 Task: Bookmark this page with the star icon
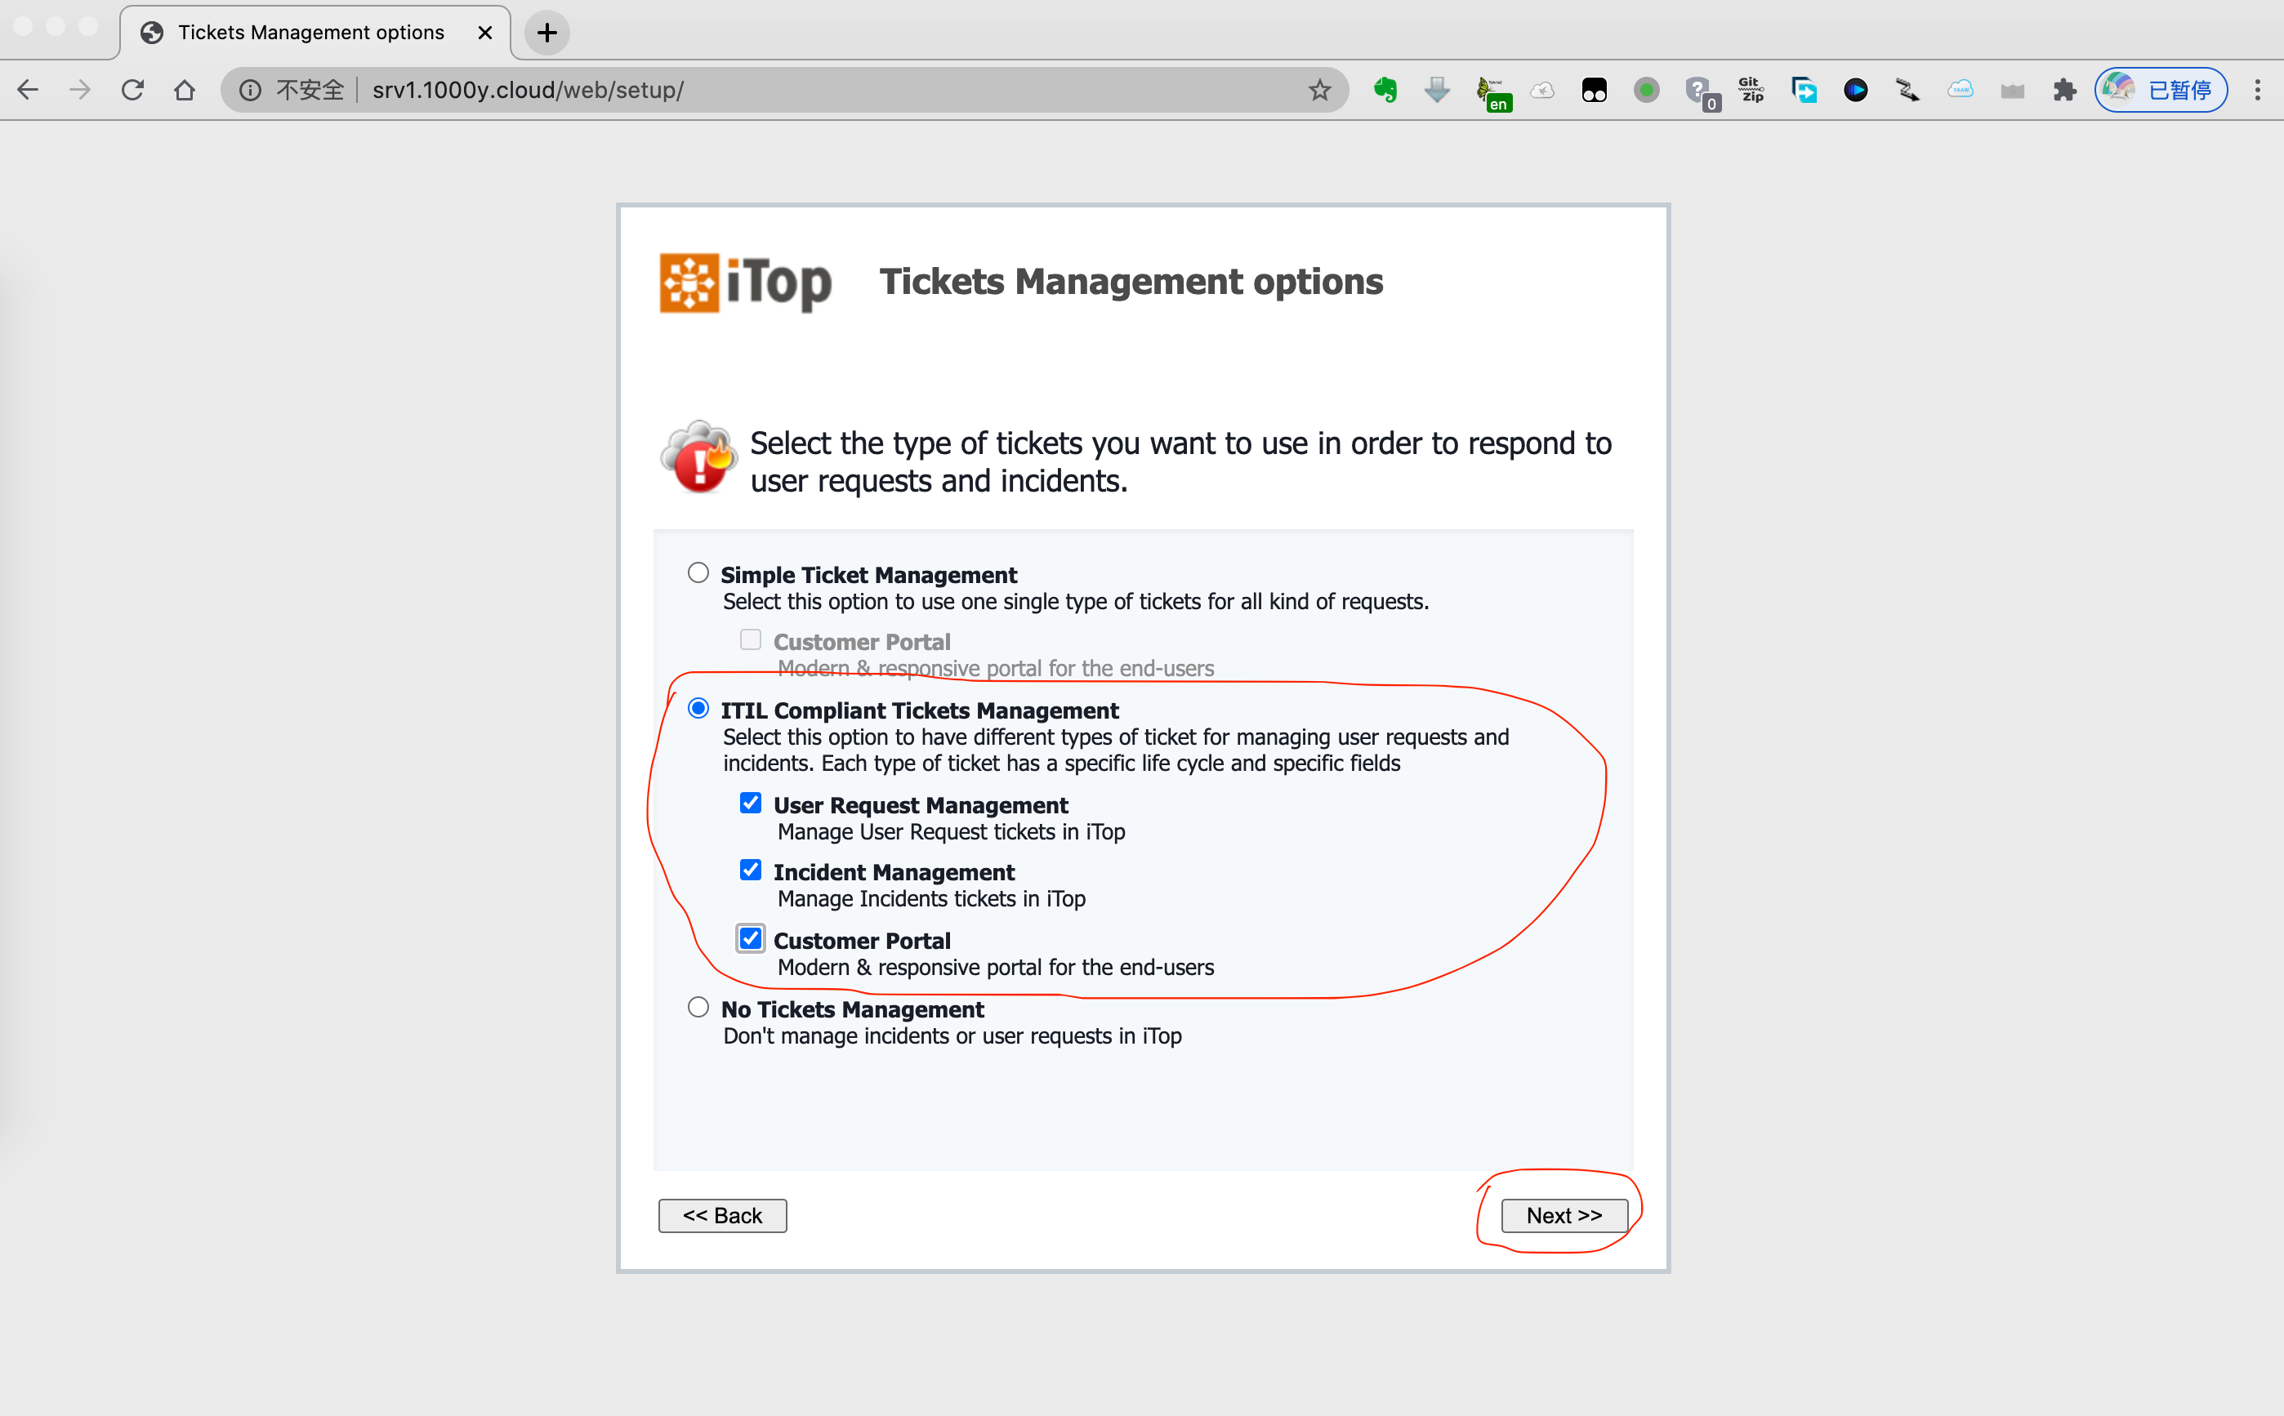pyautogui.click(x=1320, y=90)
